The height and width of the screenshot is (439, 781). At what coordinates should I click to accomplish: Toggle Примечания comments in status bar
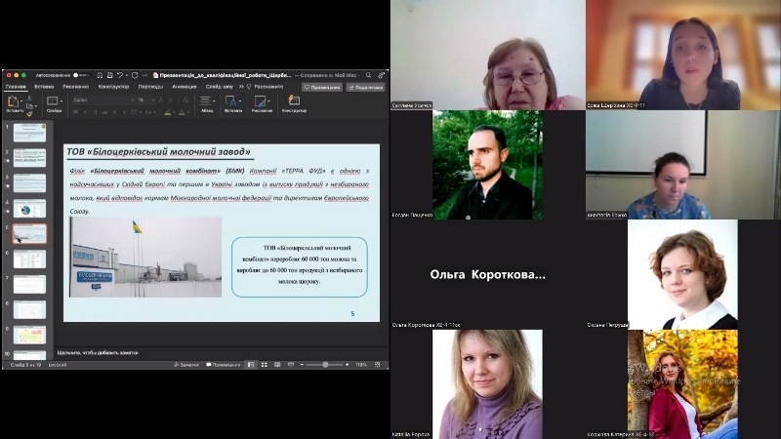[x=224, y=365]
